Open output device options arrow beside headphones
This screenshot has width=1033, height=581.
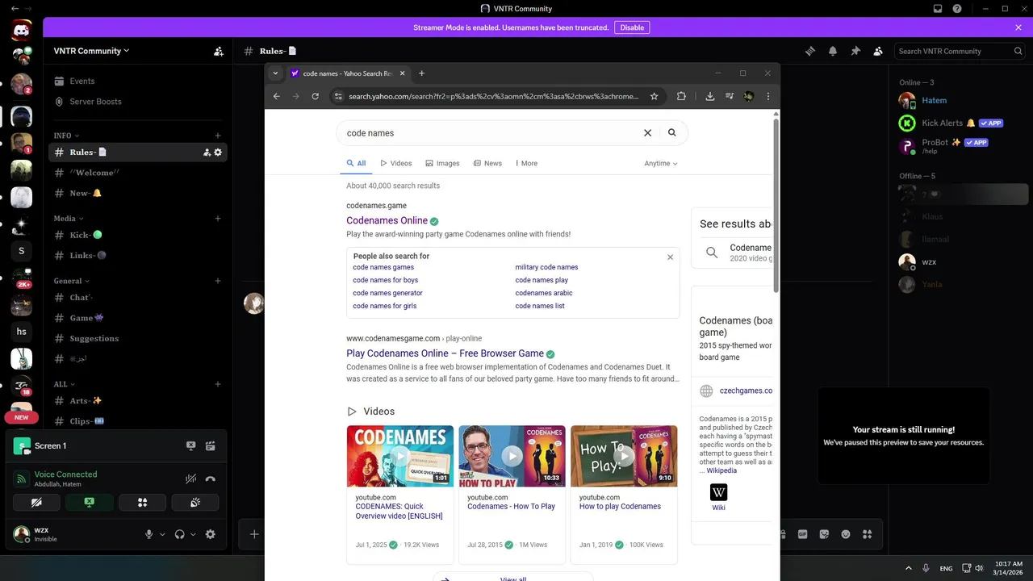pos(193,534)
